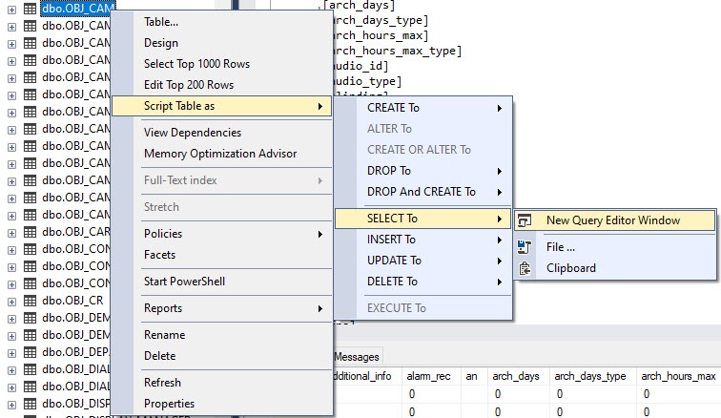Click the table icon of dbo.OBJ_CAR

click(30, 232)
